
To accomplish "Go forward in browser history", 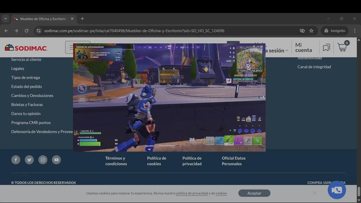I will 16,31.
